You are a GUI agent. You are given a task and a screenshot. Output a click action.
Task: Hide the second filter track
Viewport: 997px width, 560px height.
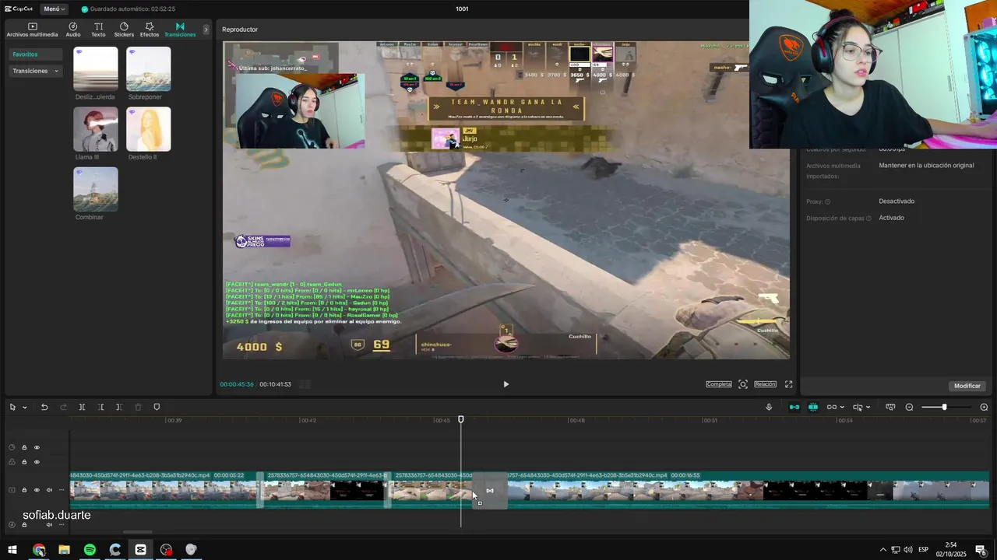pos(37,462)
